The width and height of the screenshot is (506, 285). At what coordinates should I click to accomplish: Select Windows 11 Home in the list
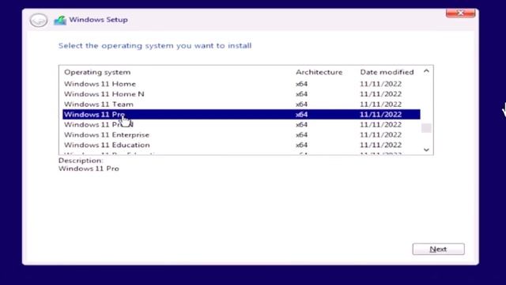click(x=241, y=84)
